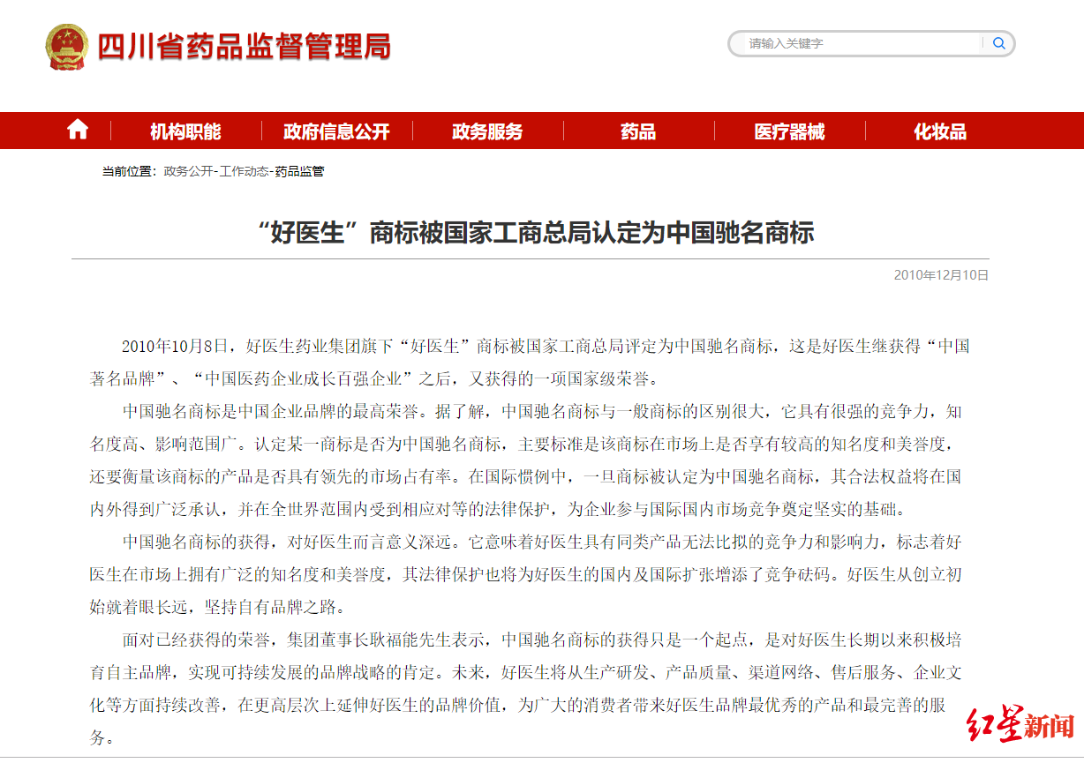Open the 政府信息公开 menu
Screen dimensions: 1084x763
336,131
